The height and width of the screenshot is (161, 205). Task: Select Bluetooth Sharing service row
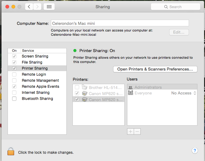[37, 98]
